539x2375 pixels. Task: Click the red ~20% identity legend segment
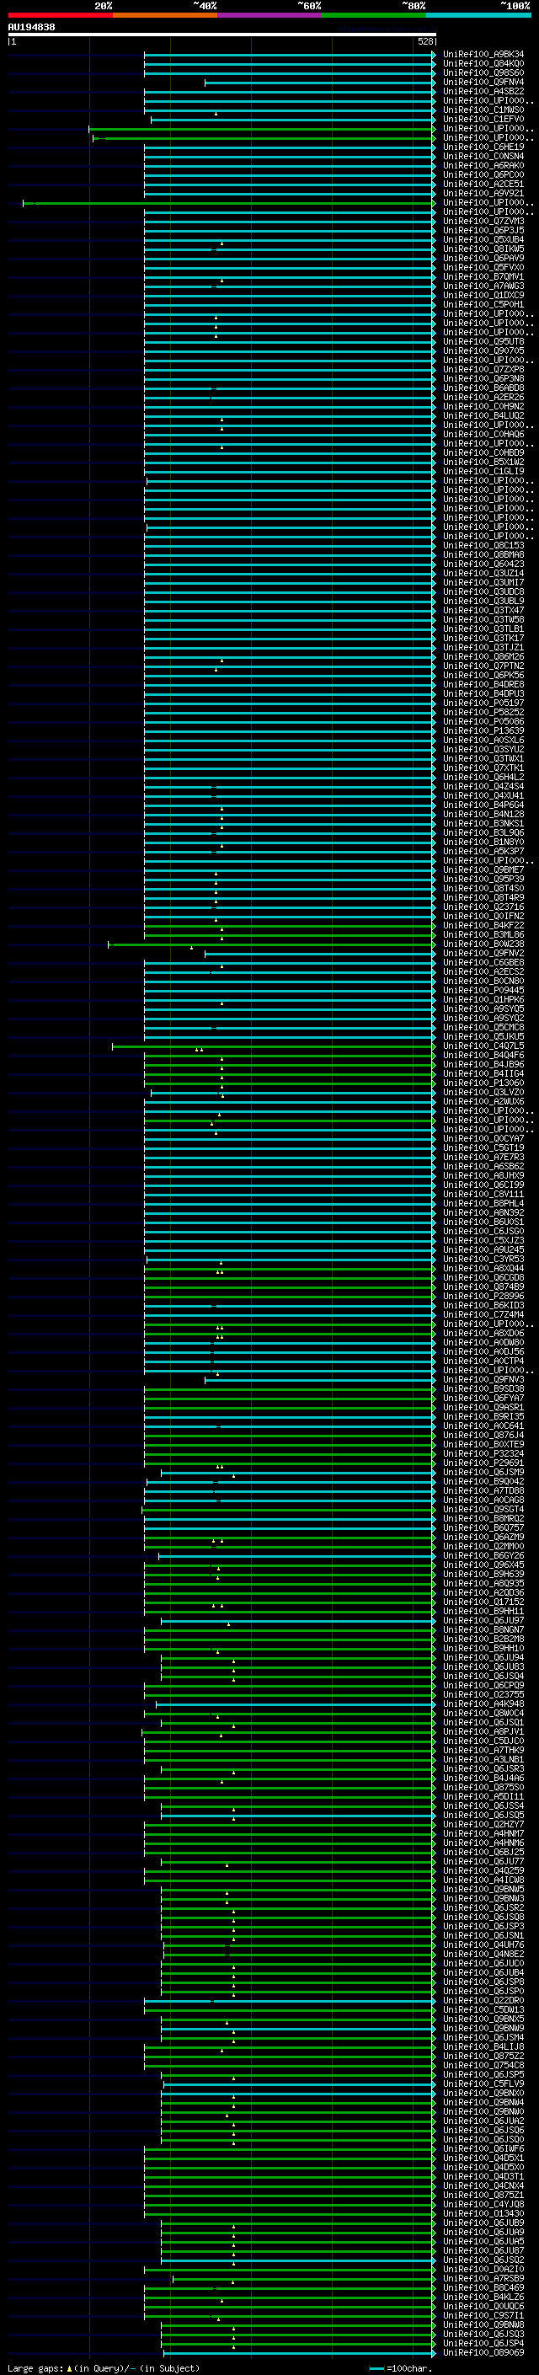point(61,15)
